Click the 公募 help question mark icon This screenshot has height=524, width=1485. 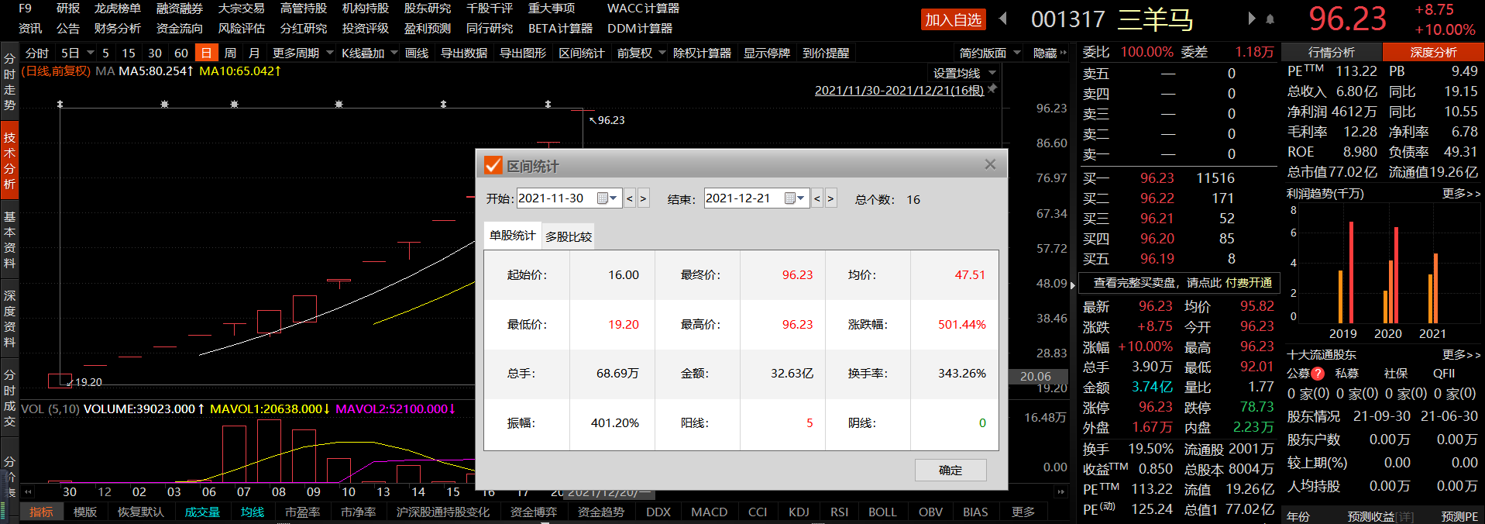pyautogui.click(x=1318, y=374)
